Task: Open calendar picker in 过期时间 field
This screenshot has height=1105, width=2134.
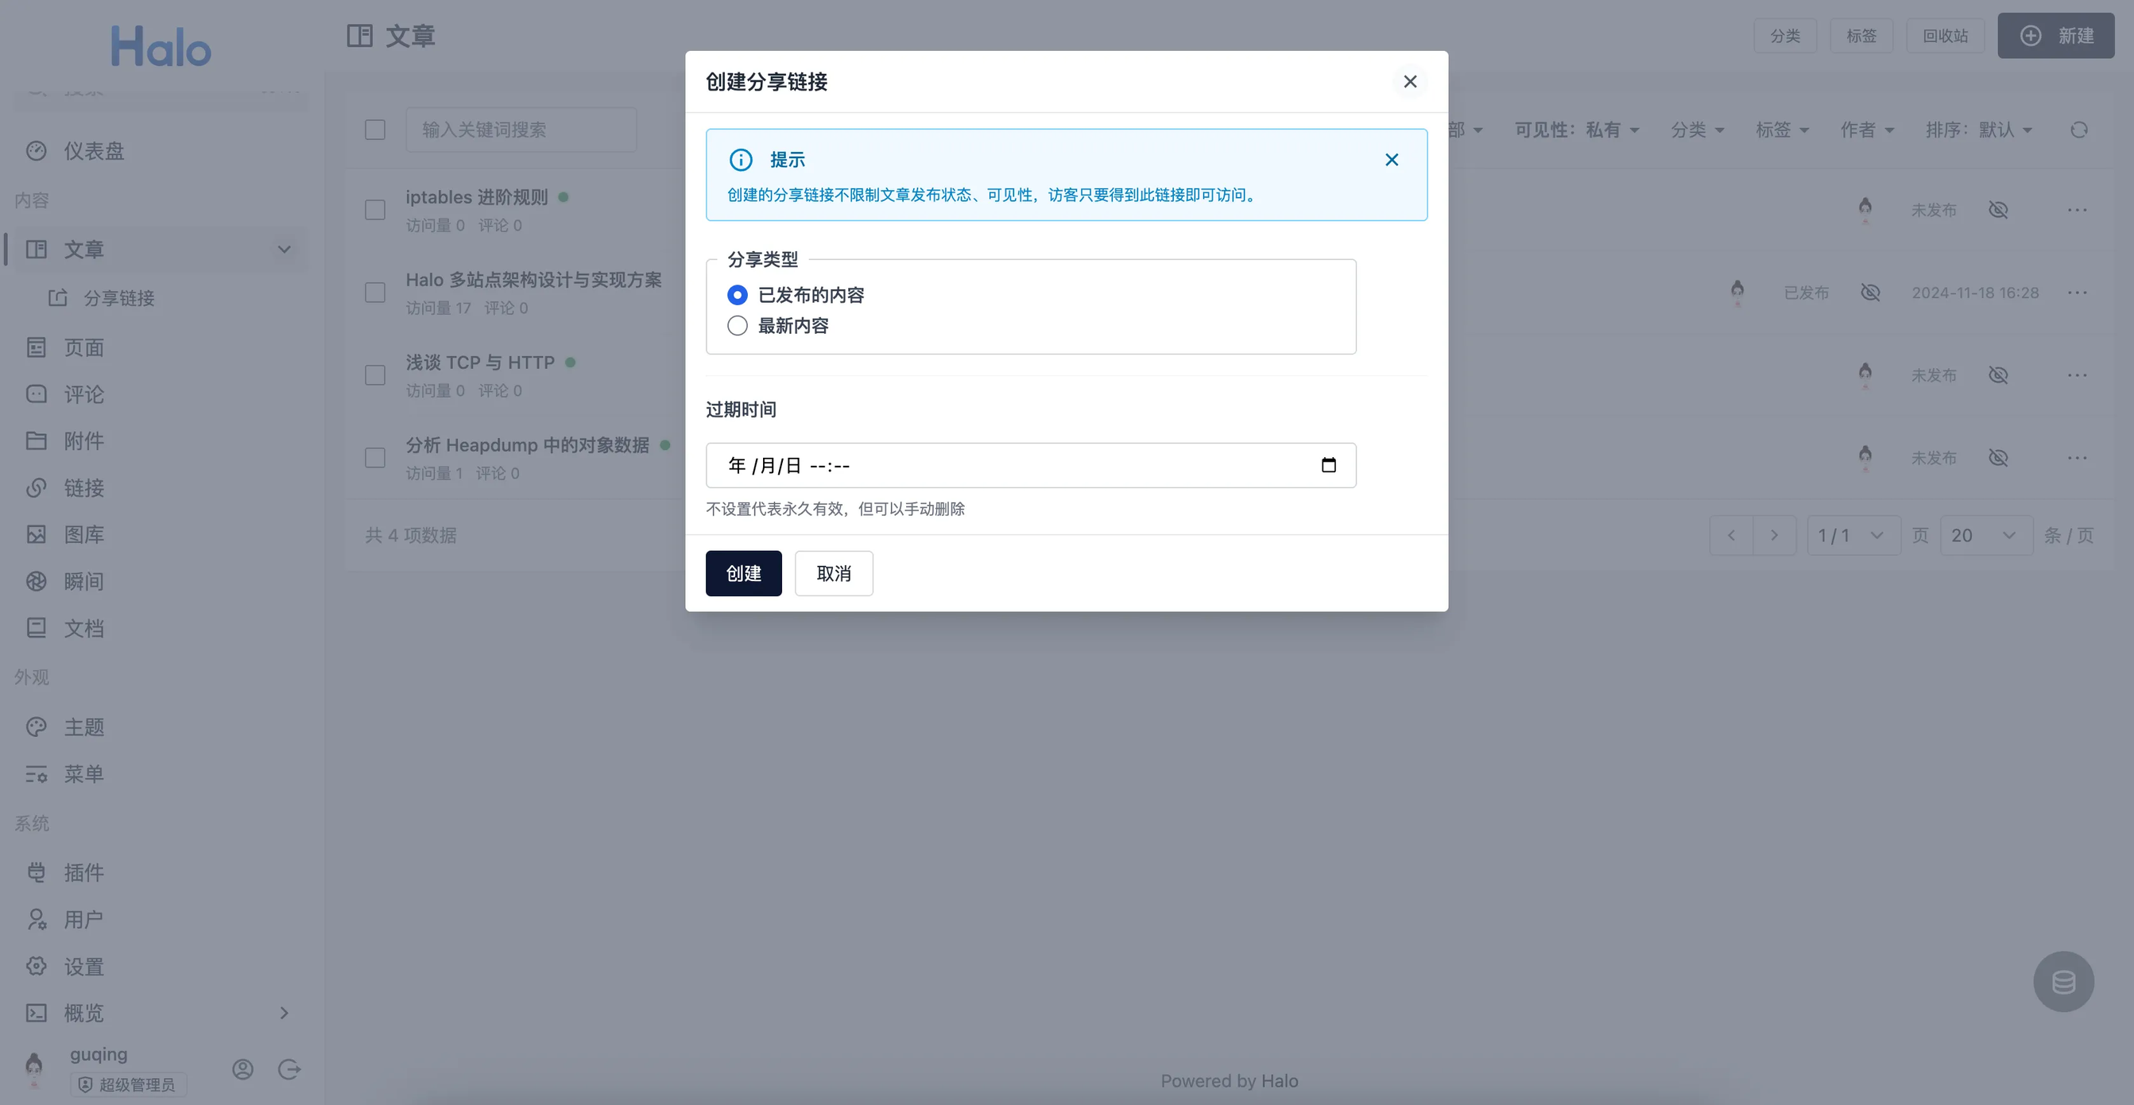Action: coord(1328,466)
